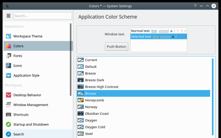Select the Icons settings icon
221x138 pixels.
click(x=9, y=66)
